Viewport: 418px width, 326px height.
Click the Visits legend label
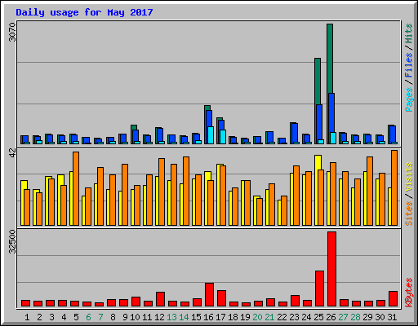click(408, 178)
